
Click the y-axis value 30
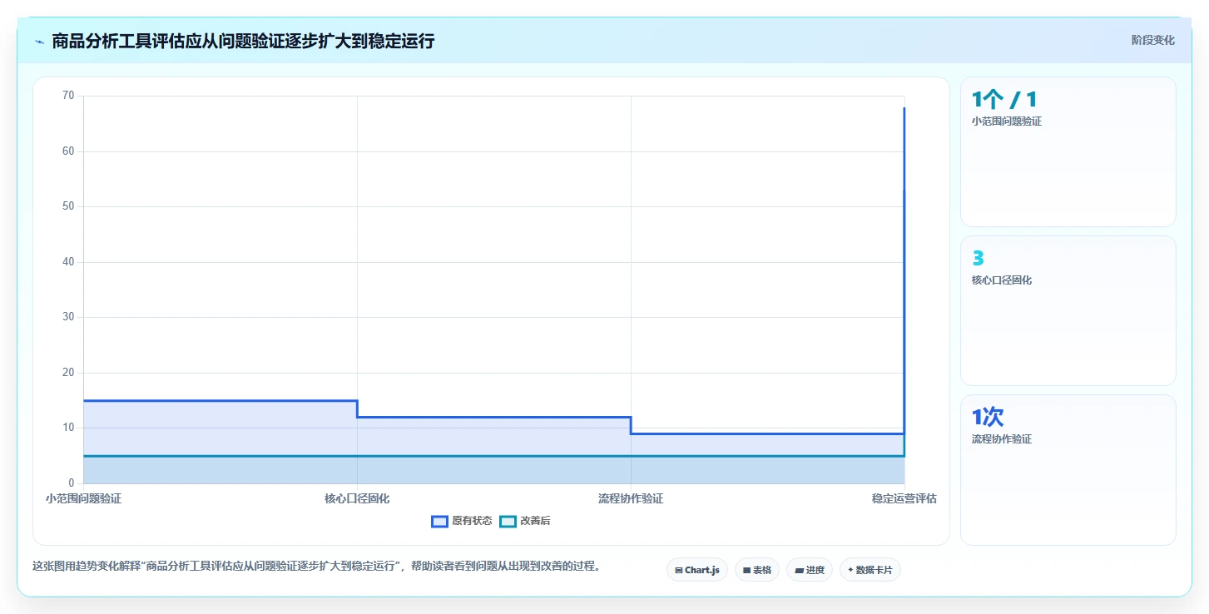pyautogui.click(x=68, y=317)
